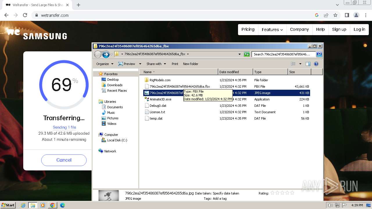
Task: Show the preview pane
Action: point(308,64)
